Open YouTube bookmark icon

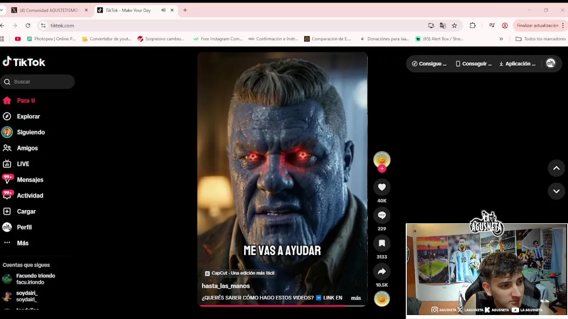[x=18, y=39]
